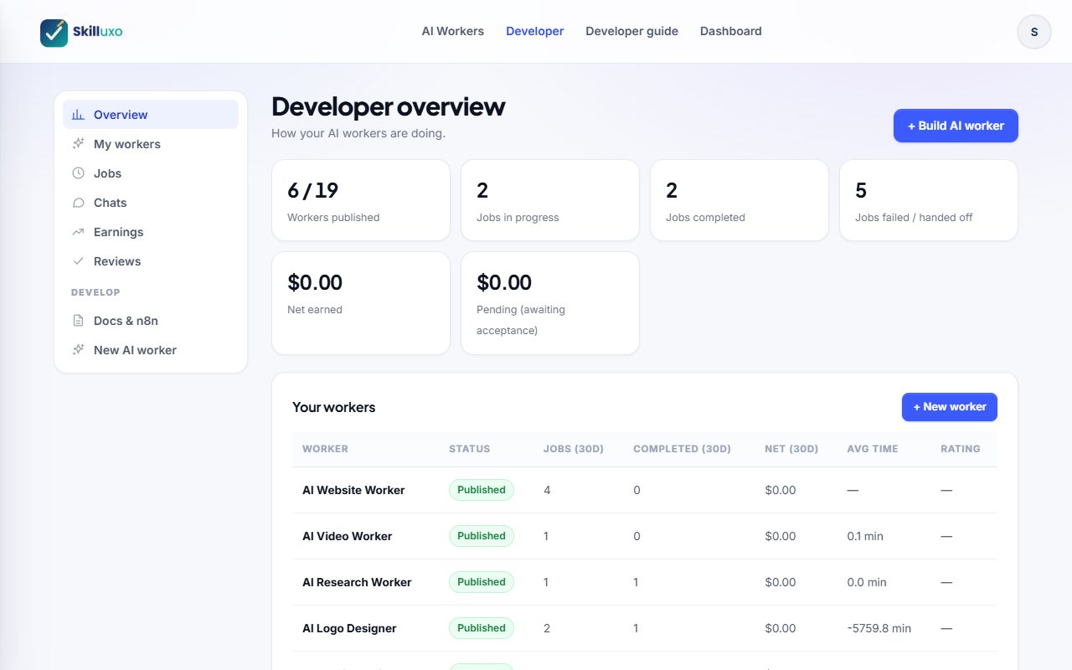This screenshot has width=1072, height=670.
Task: Click the + Build AI worker button
Action: pyautogui.click(x=956, y=126)
